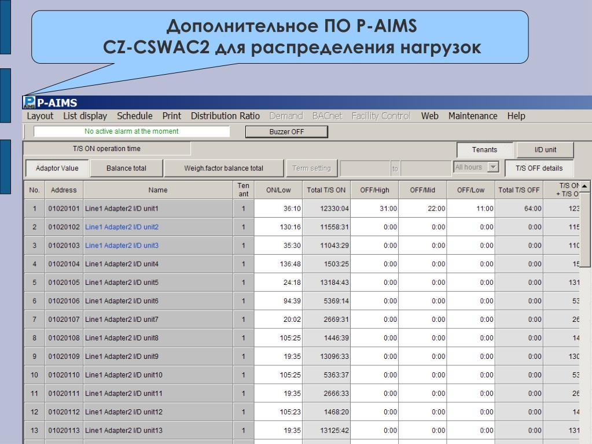Open the Web menu
Image resolution: width=592 pixels, height=444 pixels.
click(429, 116)
